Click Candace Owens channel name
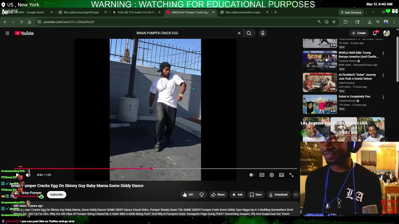The height and width of the screenshot is (224, 399). 348,61
